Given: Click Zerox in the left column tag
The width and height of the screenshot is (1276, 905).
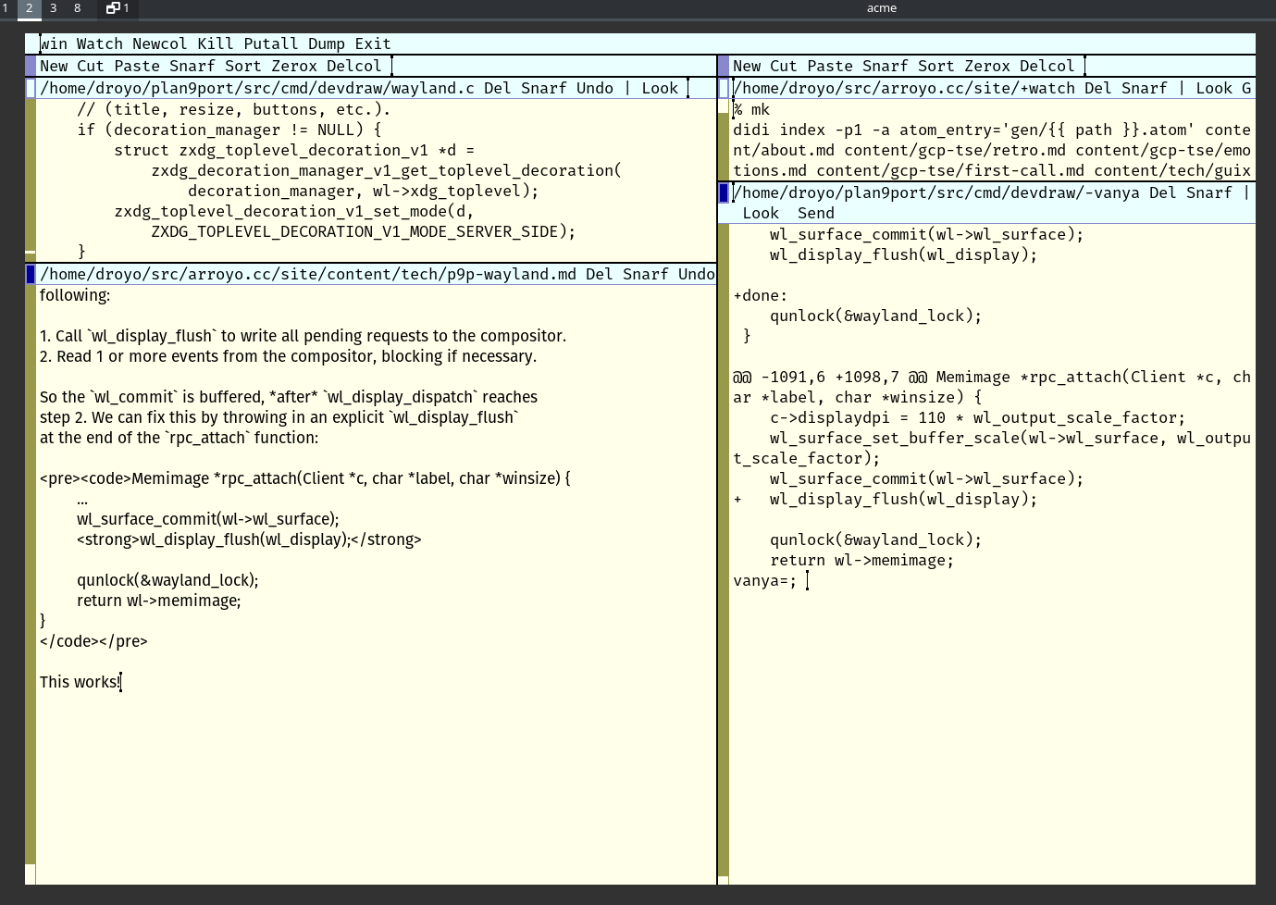Looking at the screenshot, I should pyautogui.click(x=294, y=66).
